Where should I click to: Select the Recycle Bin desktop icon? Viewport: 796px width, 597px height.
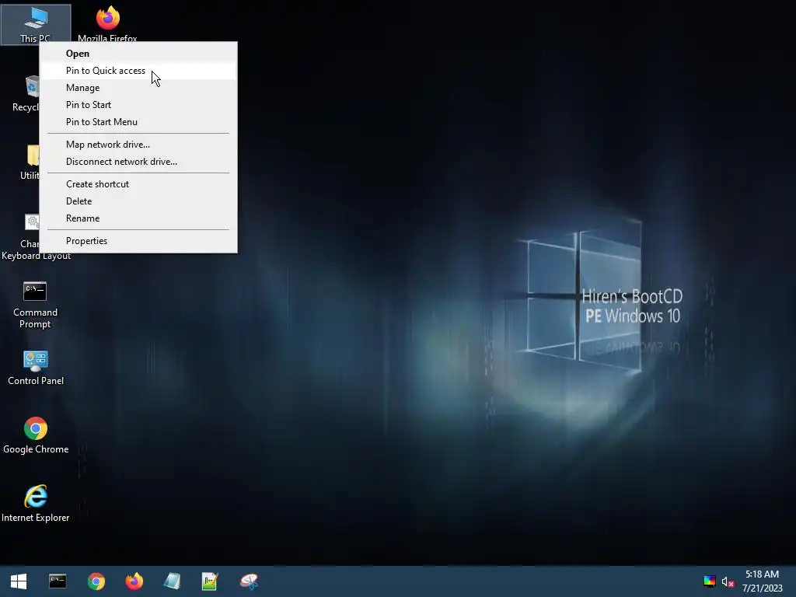[x=26, y=94]
